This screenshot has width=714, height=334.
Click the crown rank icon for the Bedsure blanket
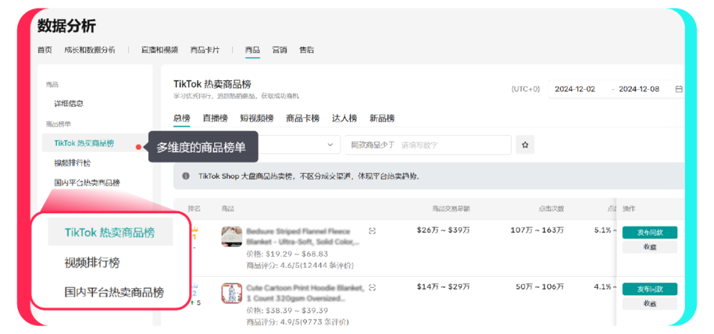coord(194,230)
